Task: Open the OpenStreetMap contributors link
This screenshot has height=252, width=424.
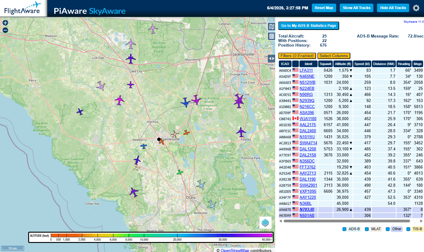Action: (x=235, y=250)
